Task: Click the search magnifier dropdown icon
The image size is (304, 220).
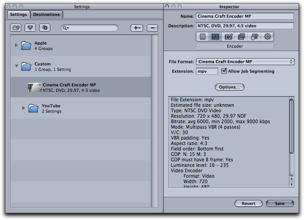Action: point(65,28)
